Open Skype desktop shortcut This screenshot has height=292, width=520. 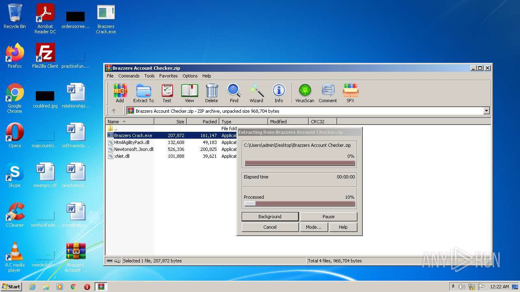click(x=15, y=175)
